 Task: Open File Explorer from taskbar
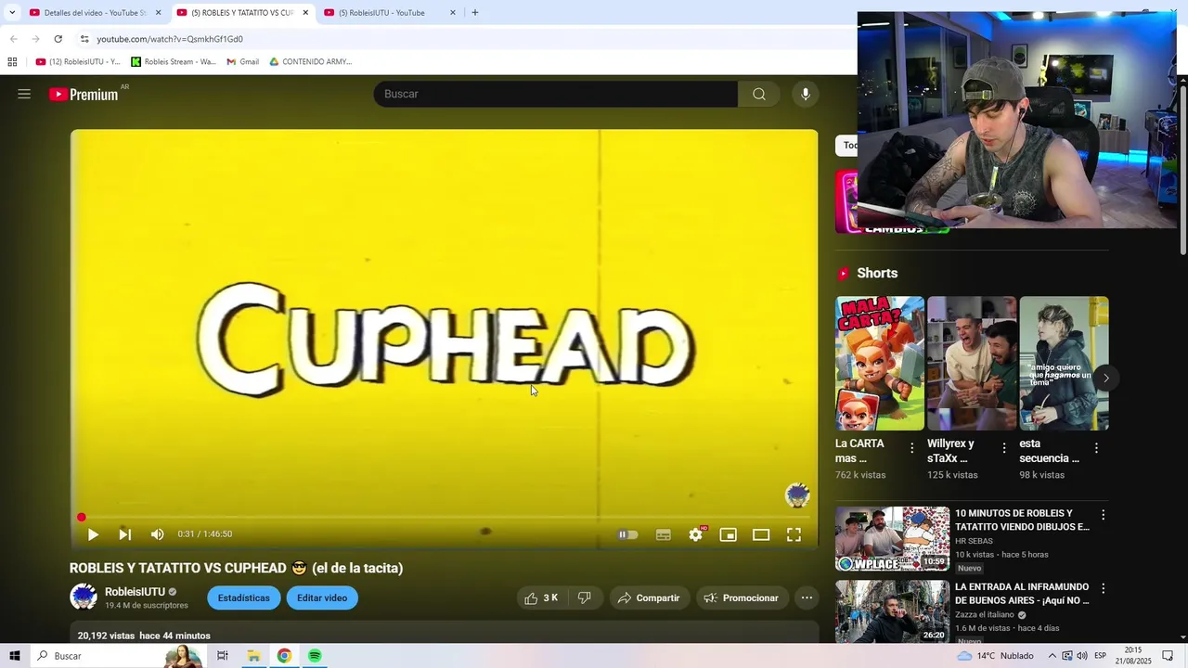tap(253, 656)
